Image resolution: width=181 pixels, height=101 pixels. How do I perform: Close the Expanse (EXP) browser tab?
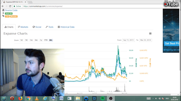pyautogui.click(x=25, y=2)
